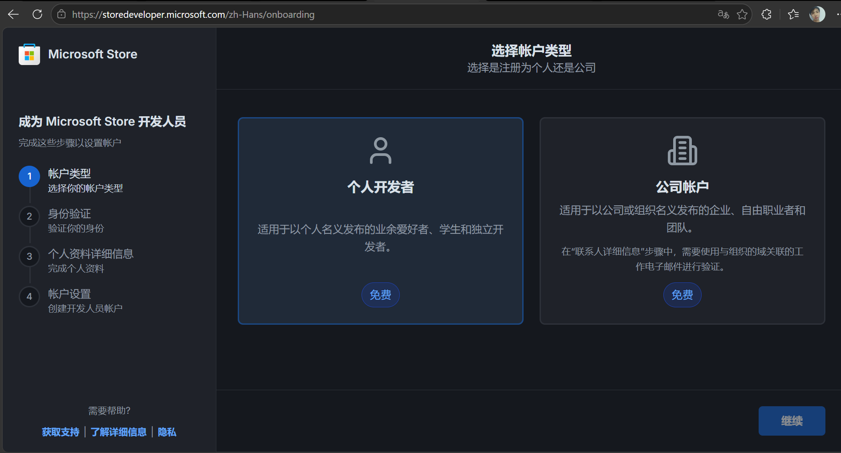View site information lock icon
The width and height of the screenshot is (841, 453).
(62, 14)
